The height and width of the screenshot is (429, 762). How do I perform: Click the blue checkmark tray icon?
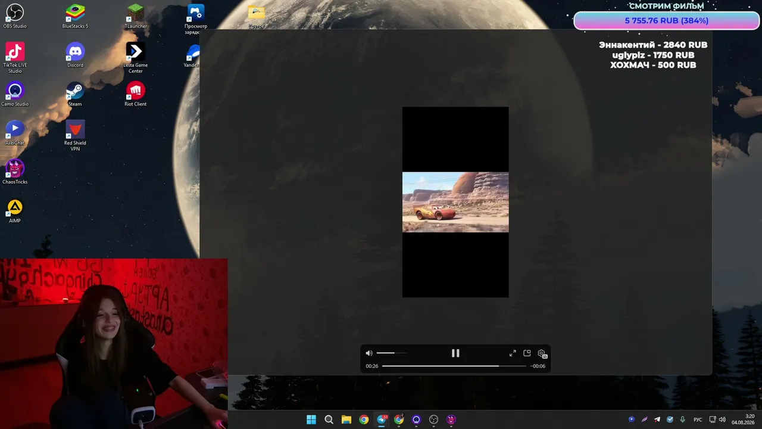[x=670, y=419]
